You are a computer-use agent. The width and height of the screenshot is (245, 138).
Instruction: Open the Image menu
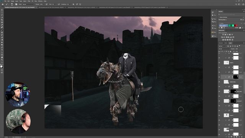click(12, 1)
